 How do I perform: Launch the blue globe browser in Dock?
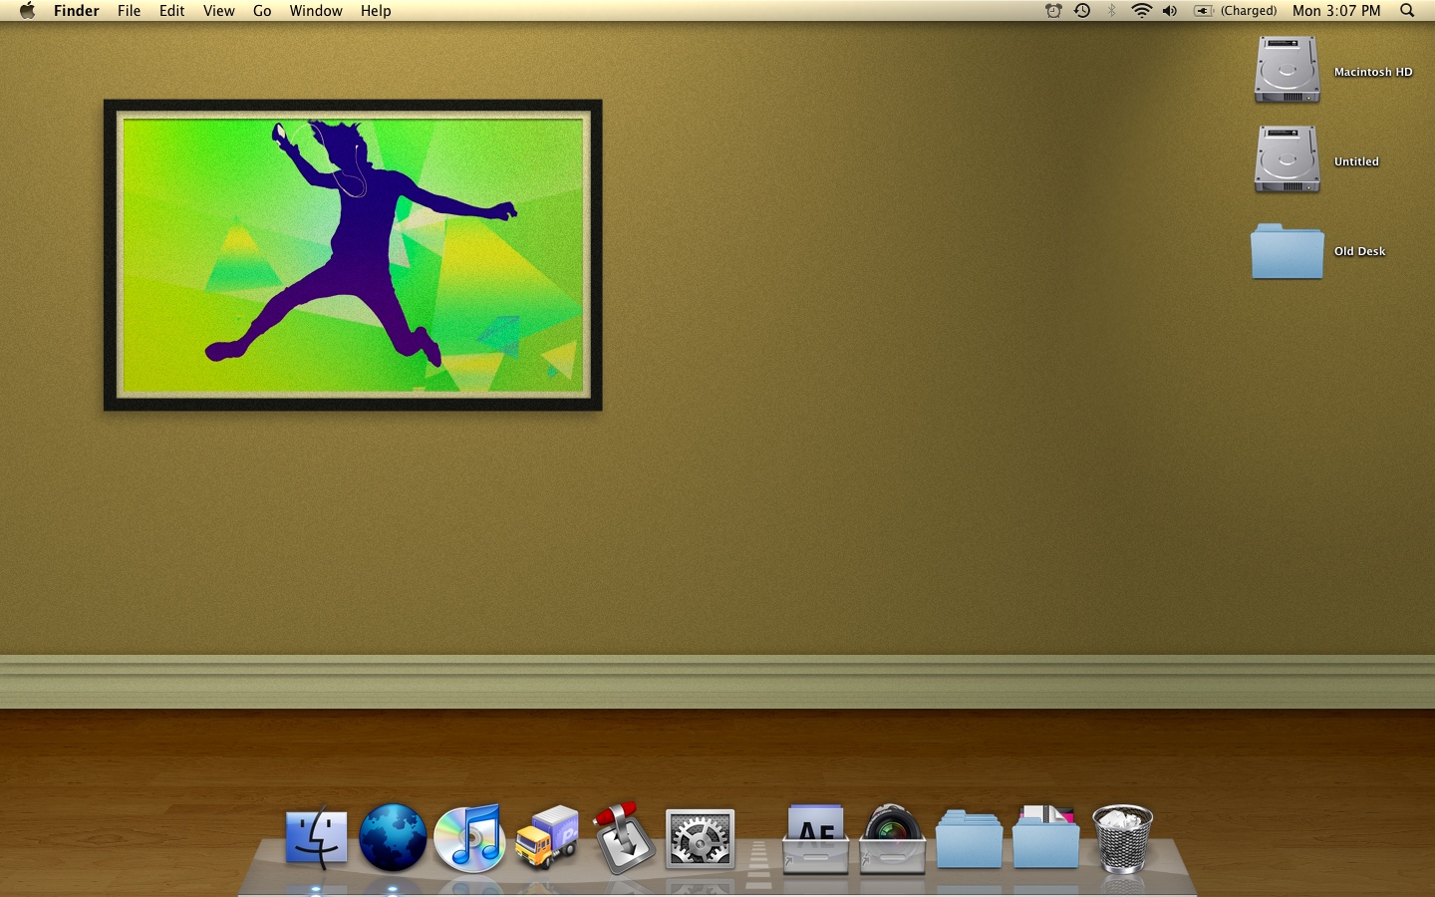pos(393,837)
